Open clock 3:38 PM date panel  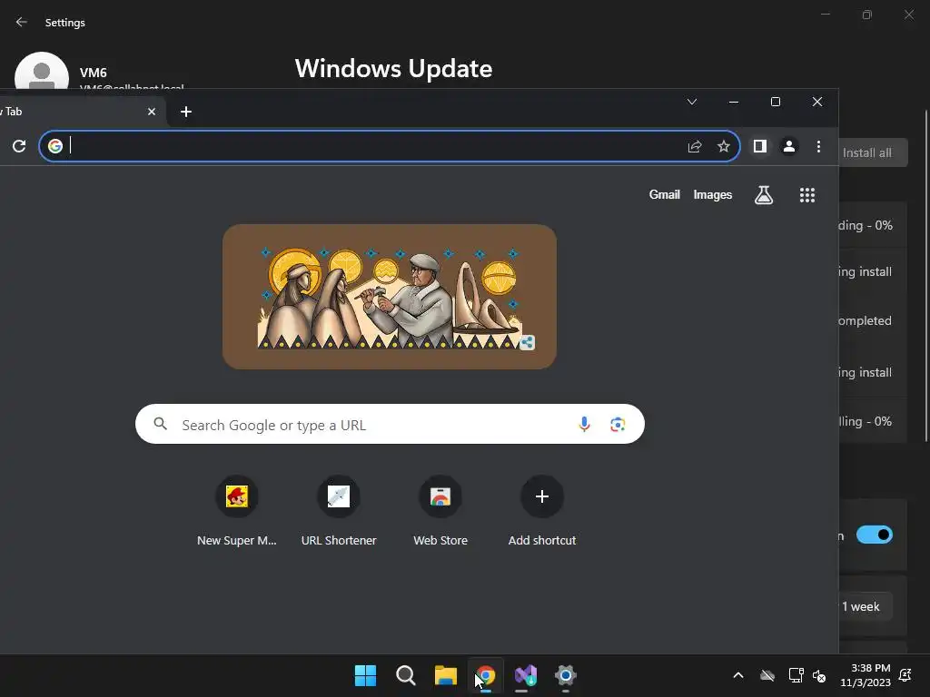click(x=866, y=675)
